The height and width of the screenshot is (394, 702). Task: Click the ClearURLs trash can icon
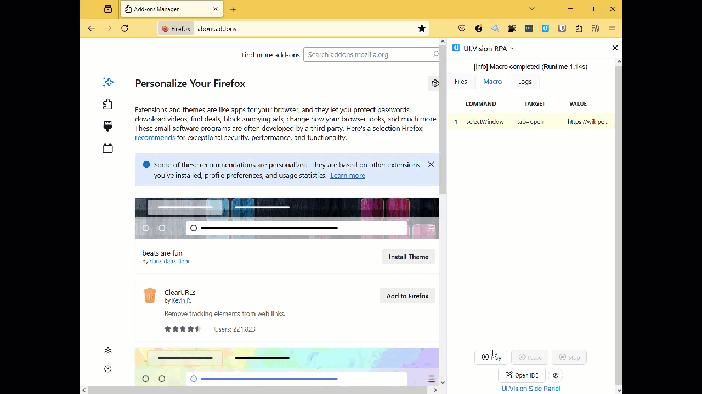(x=150, y=296)
